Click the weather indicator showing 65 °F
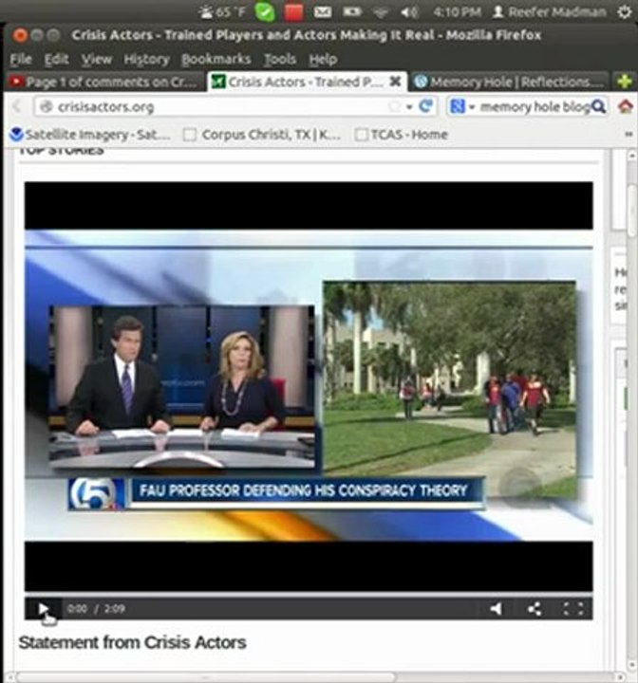Screen dimensions: 638x683 [222, 11]
